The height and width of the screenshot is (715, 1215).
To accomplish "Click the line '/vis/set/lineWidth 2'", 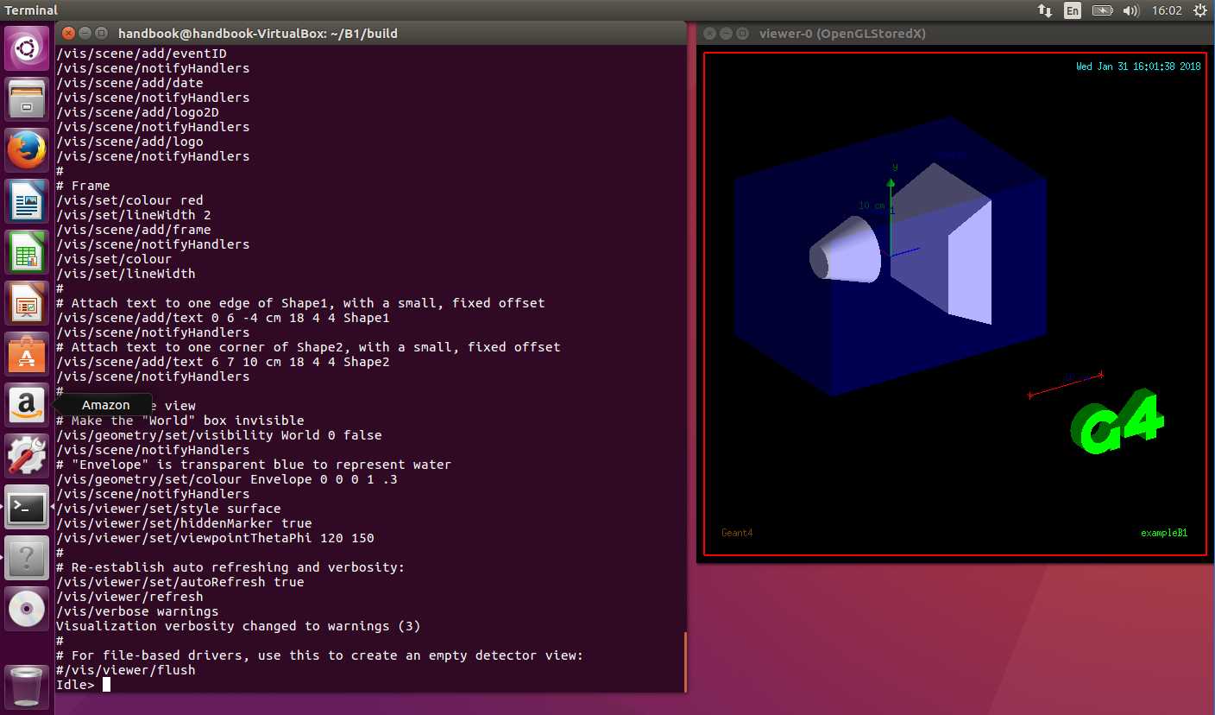I will (134, 215).
